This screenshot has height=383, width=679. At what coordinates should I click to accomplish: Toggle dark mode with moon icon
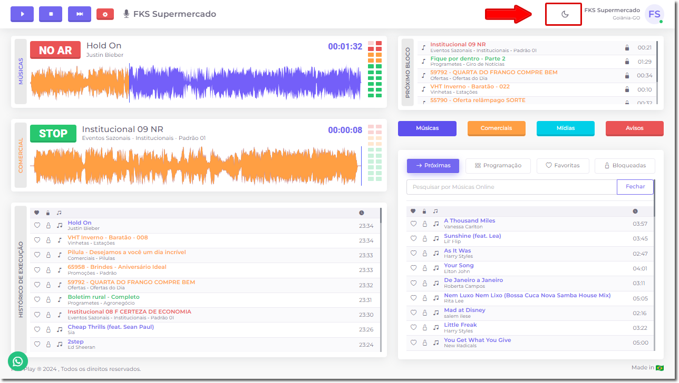[565, 14]
